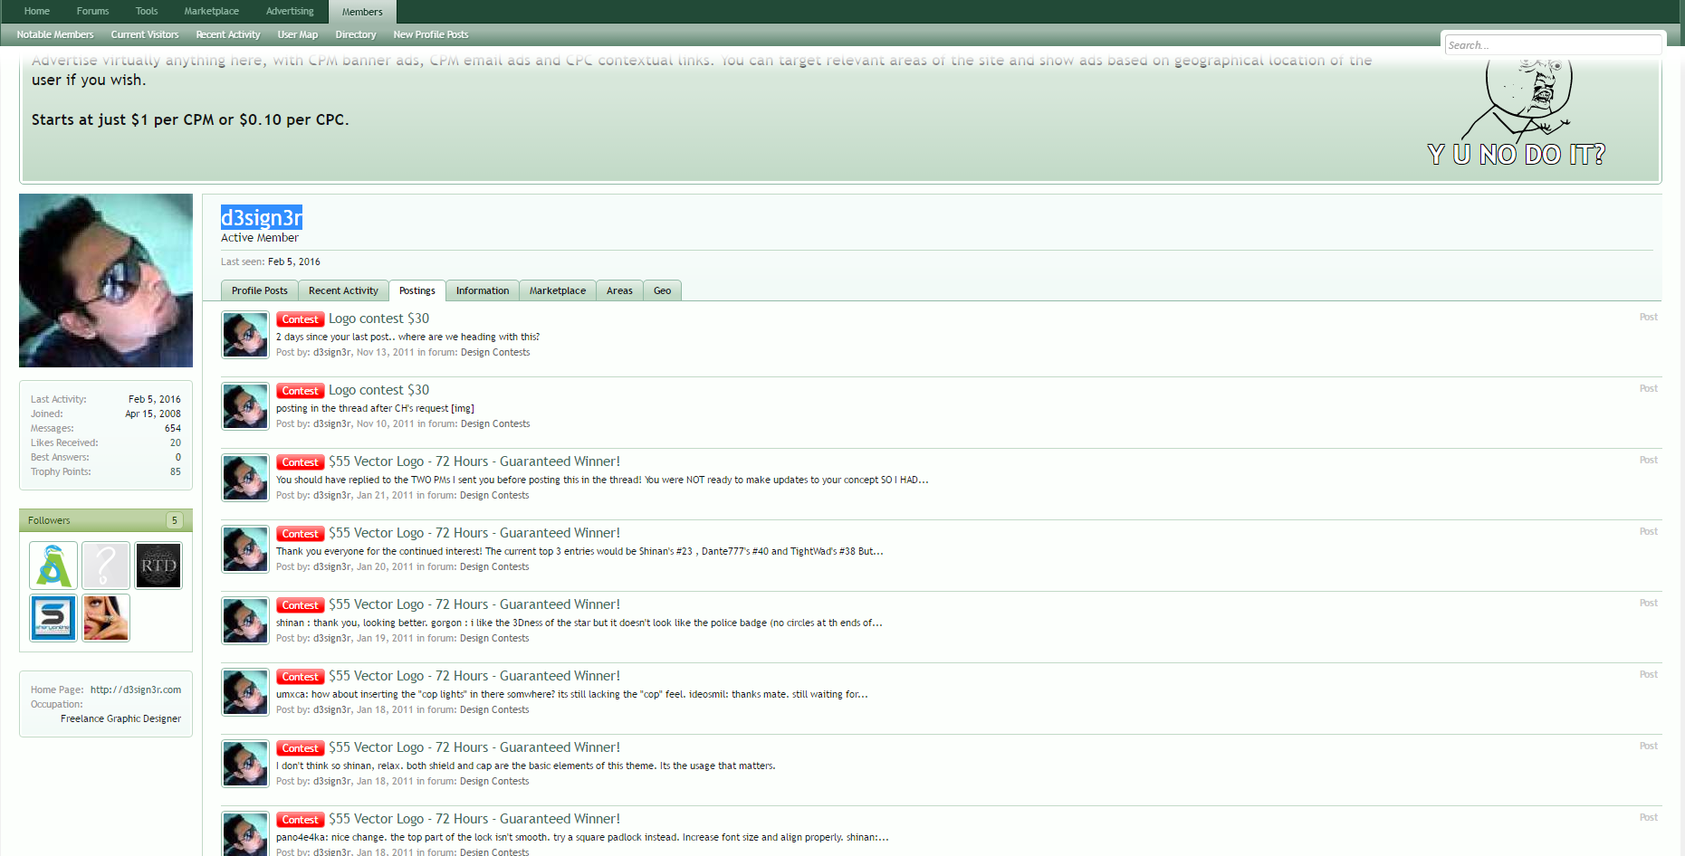Switch to the Geo tab
The height and width of the screenshot is (856, 1685).
click(663, 290)
